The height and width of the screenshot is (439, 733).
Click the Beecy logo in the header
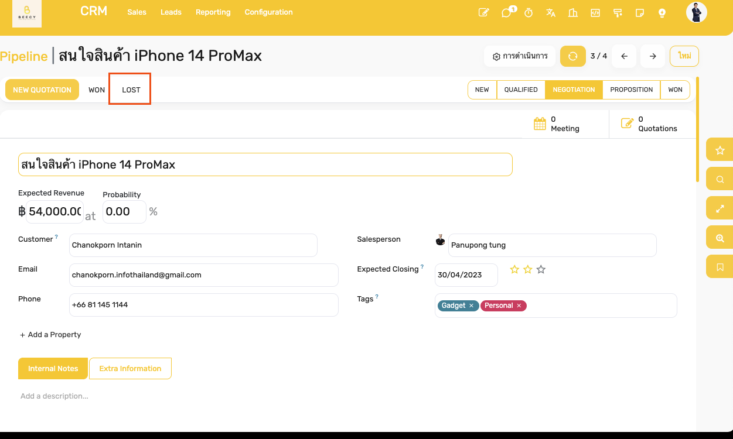(27, 13)
